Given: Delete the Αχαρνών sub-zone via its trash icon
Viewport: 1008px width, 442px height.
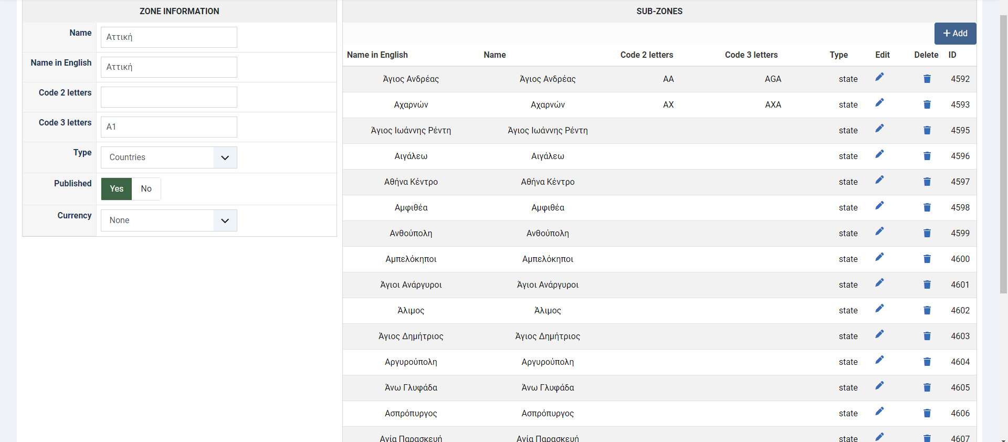Looking at the screenshot, I should point(927,104).
